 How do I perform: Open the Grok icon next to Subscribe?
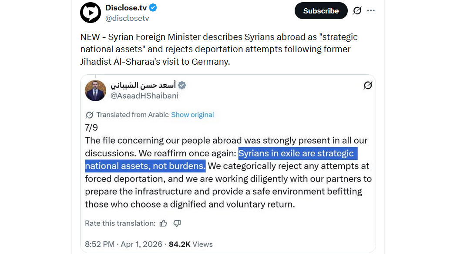pyautogui.click(x=357, y=11)
